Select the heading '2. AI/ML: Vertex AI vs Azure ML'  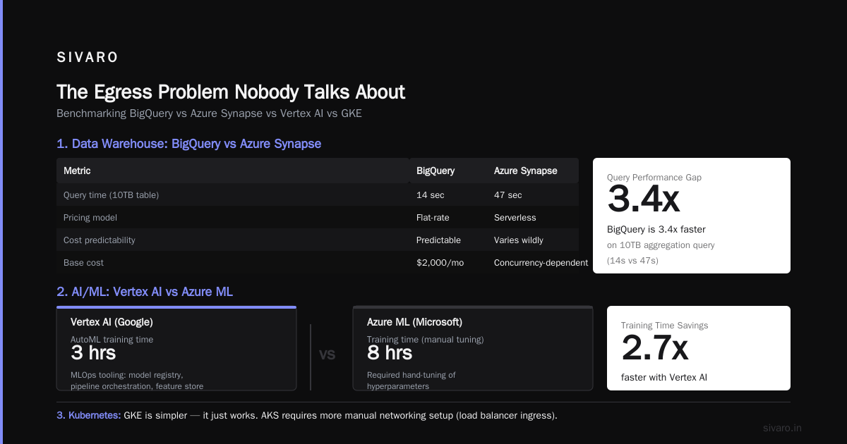point(145,292)
